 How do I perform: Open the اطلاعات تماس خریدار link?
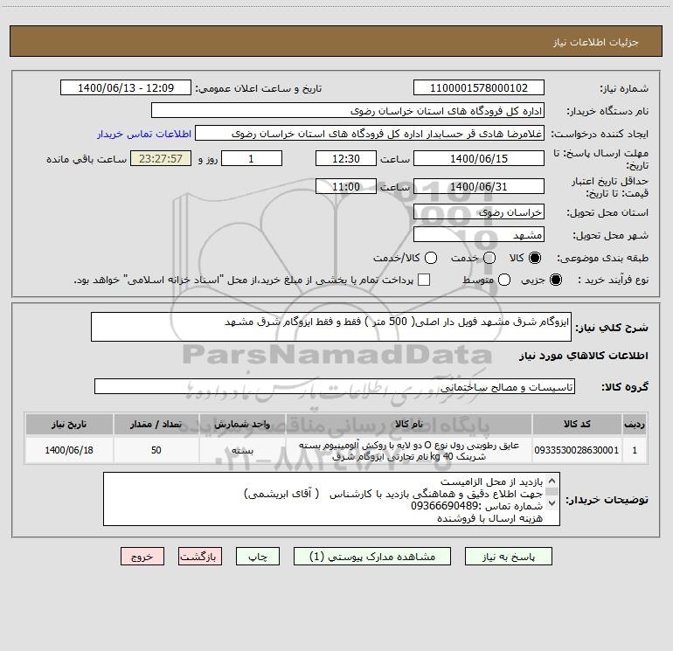(144, 134)
